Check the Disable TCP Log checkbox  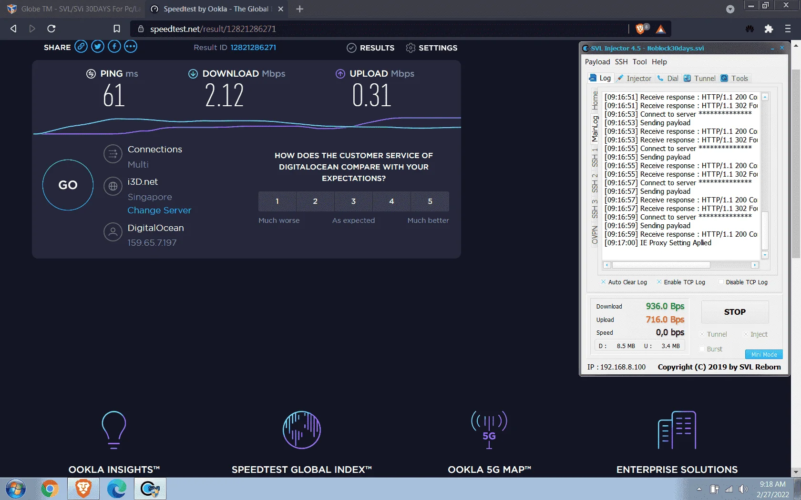pyautogui.click(x=721, y=282)
